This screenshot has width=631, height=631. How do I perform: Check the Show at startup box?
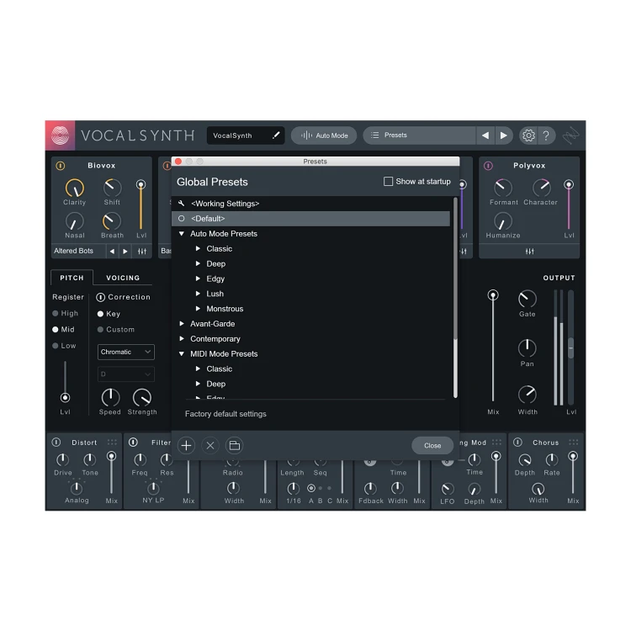[x=389, y=182]
